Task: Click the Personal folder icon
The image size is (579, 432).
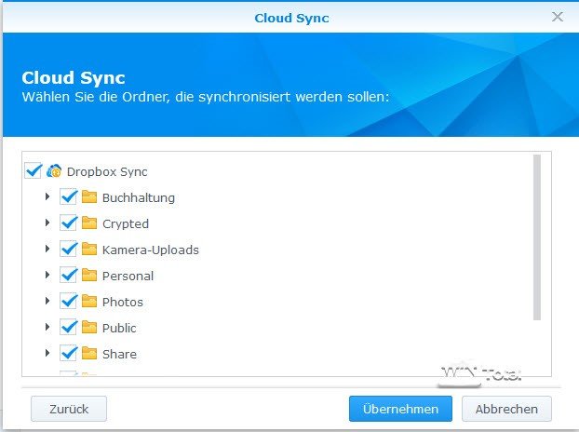Action: coord(89,276)
